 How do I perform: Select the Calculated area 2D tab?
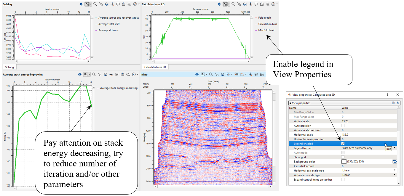coord(155,67)
